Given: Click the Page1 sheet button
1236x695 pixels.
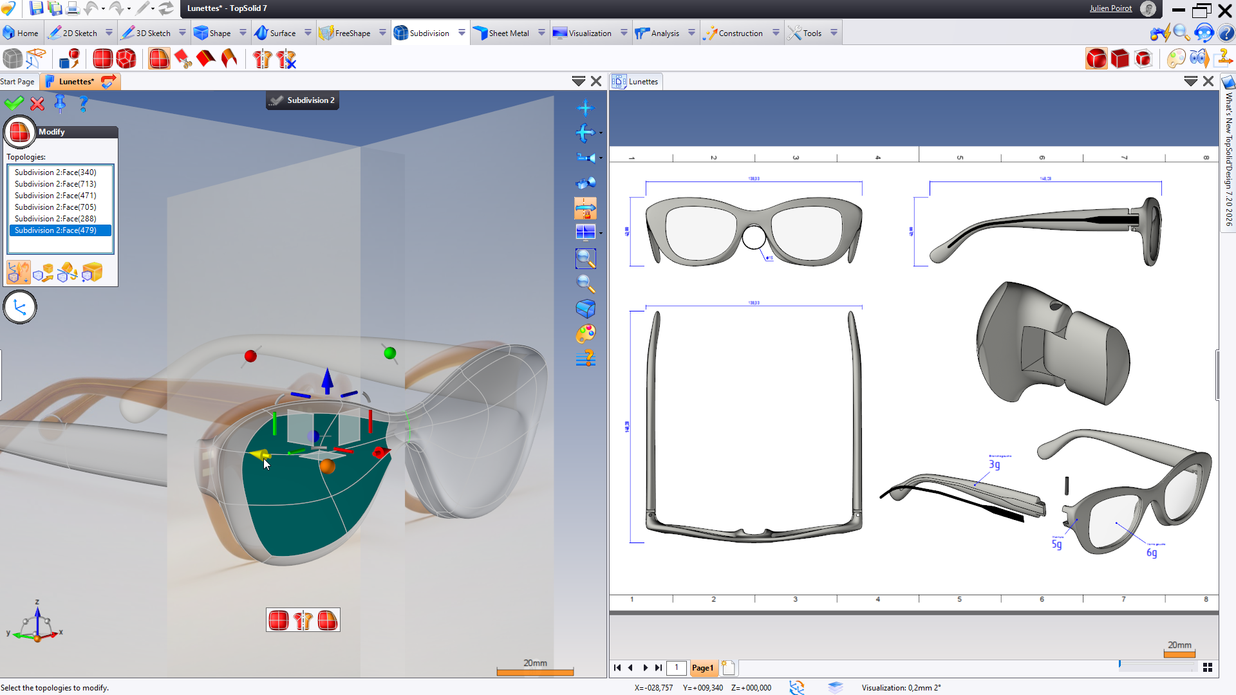Looking at the screenshot, I should (702, 668).
